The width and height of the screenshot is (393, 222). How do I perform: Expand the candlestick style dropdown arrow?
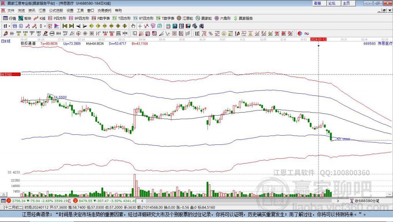pos(45,26)
